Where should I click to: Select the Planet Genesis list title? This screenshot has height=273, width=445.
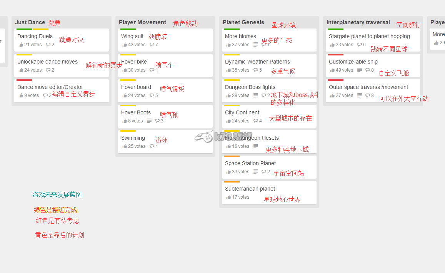click(x=243, y=22)
